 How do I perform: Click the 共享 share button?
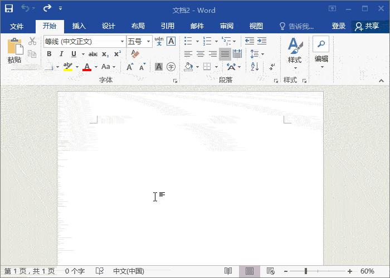point(367,26)
